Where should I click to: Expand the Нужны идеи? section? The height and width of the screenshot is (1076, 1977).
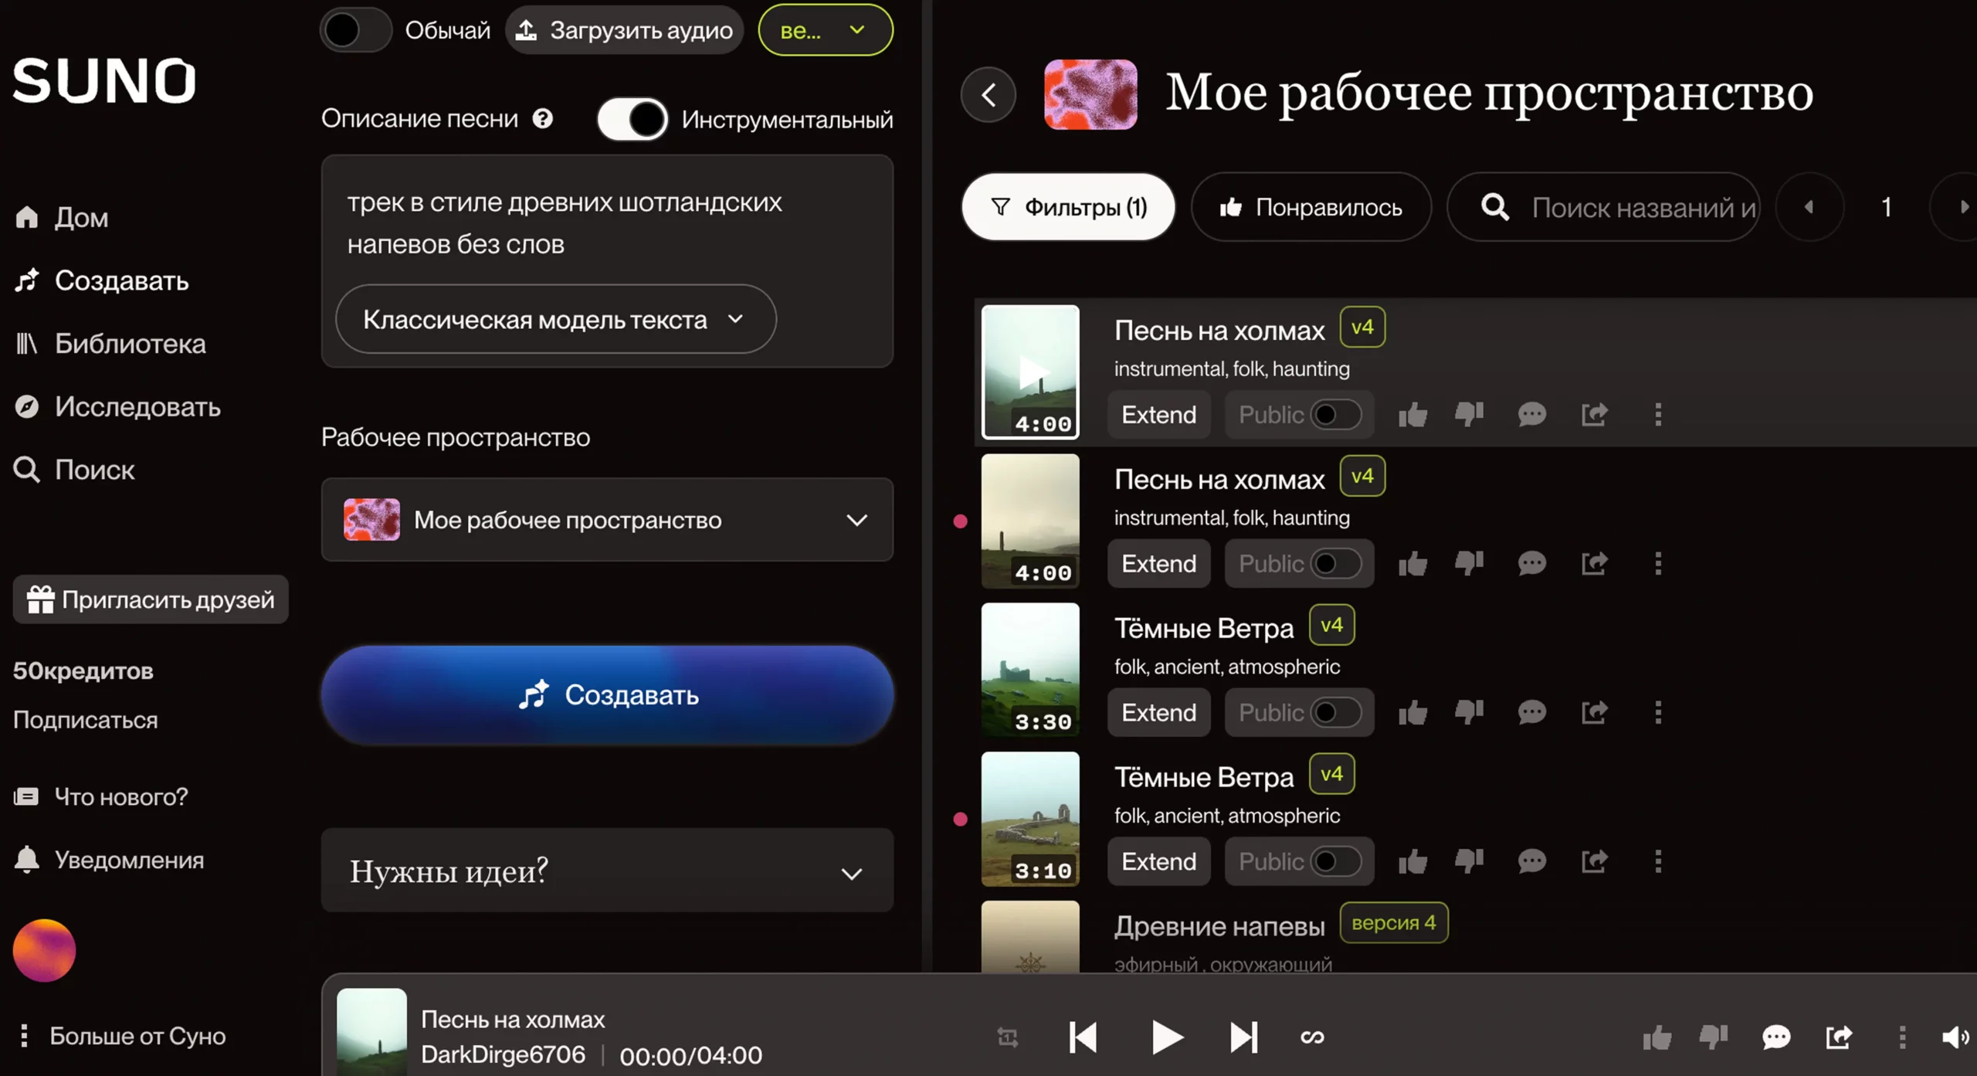coord(607,871)
